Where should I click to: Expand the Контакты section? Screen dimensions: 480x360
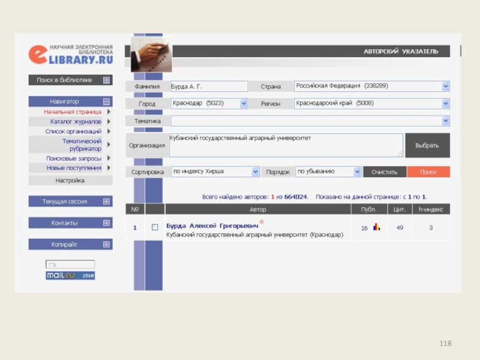[x=106, y=223]
